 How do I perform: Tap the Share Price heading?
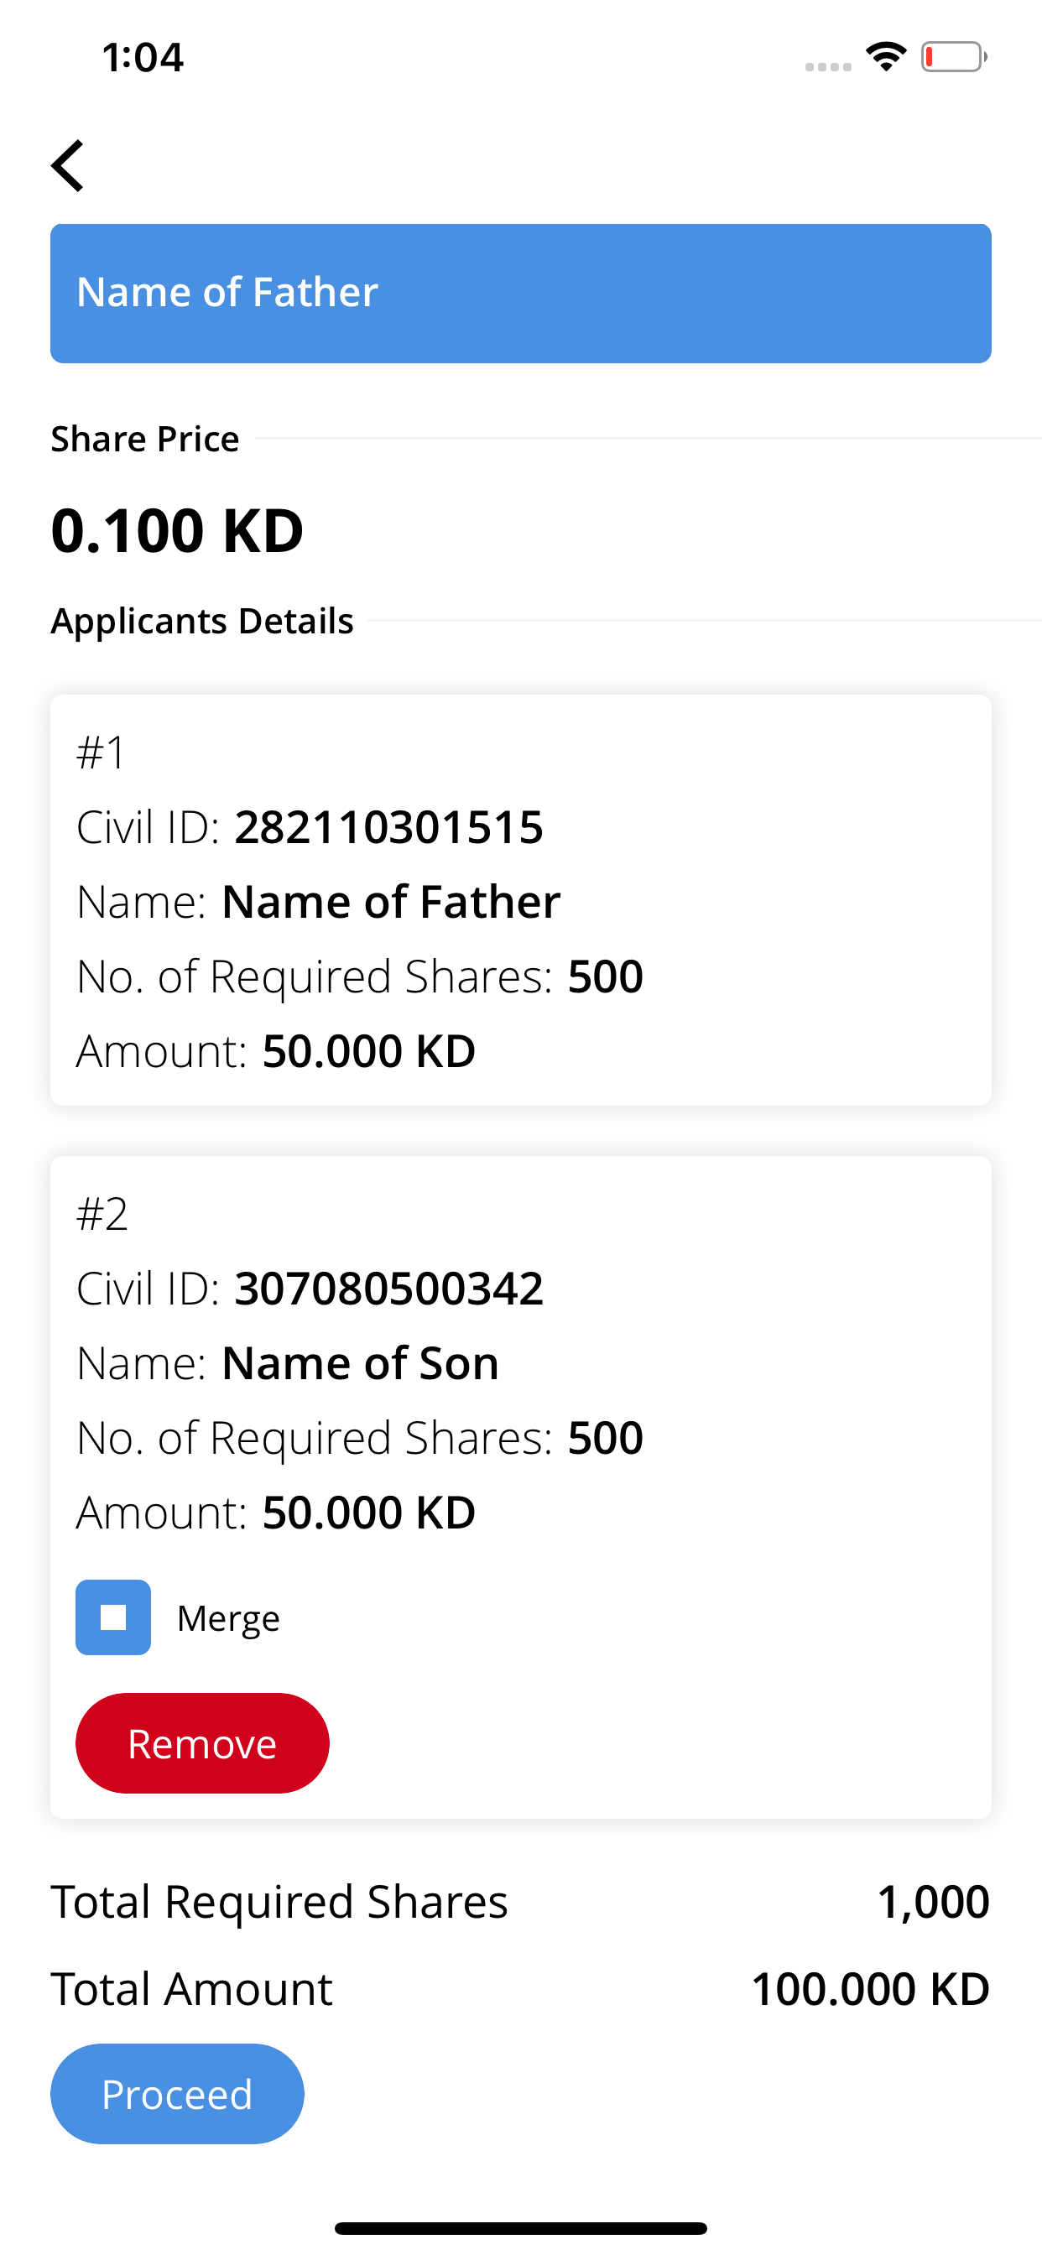coord(145,439)
